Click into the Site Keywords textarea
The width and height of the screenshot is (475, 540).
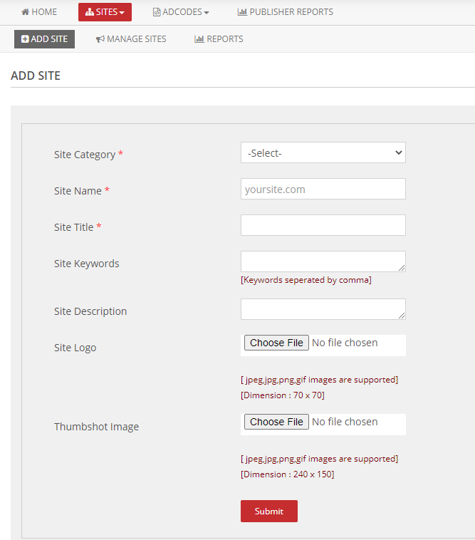click(x=323, y=261)
